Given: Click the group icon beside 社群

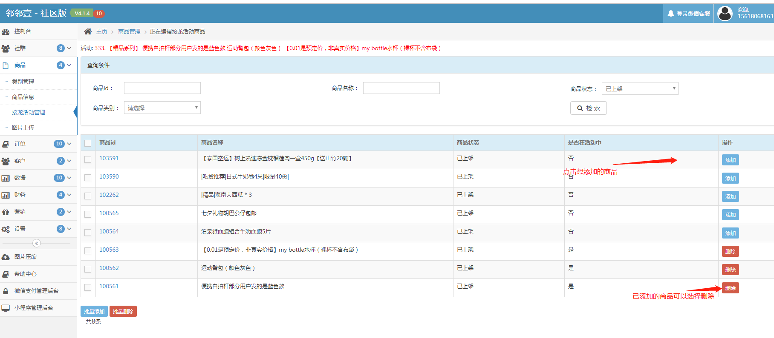Looking at the screenshot, I should coord(6,48).
